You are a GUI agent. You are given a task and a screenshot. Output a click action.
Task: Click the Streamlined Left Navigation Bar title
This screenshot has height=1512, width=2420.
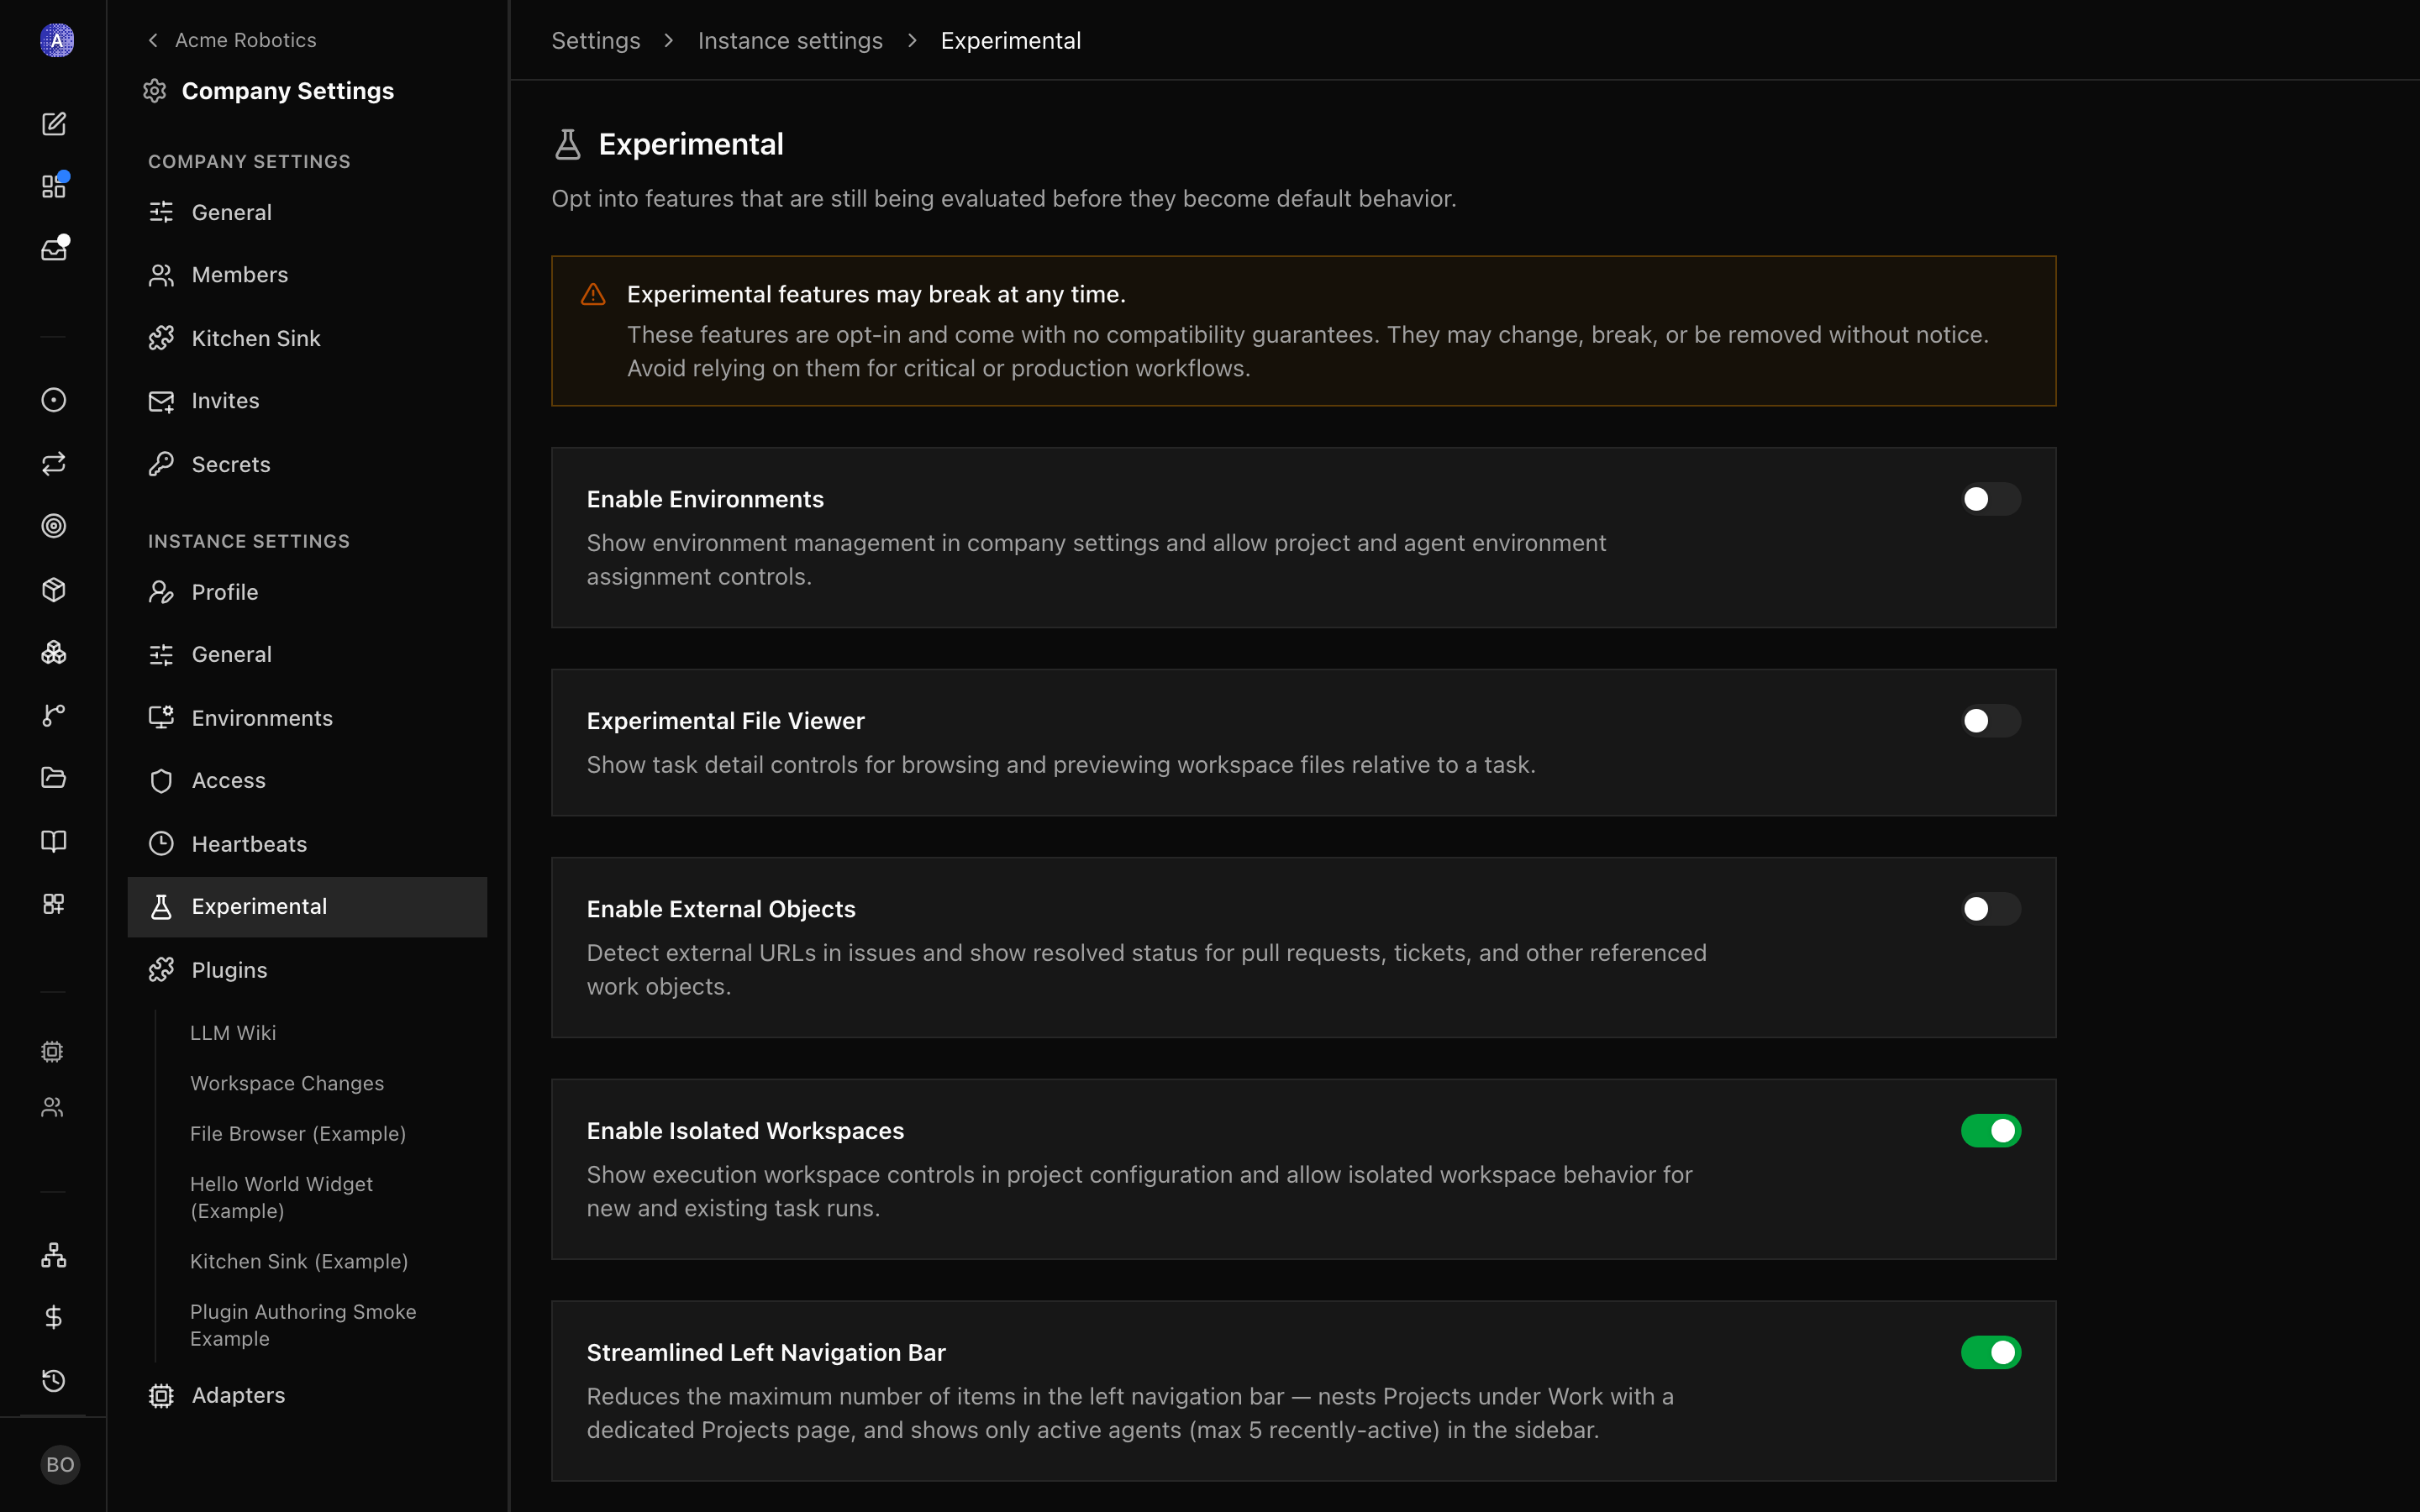766,1353
